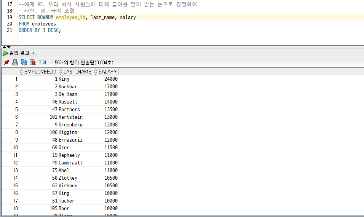This screenshot has height=217, width=364.
Task: Click 'FROM employees' on line 20
Action: pos(37,24)
